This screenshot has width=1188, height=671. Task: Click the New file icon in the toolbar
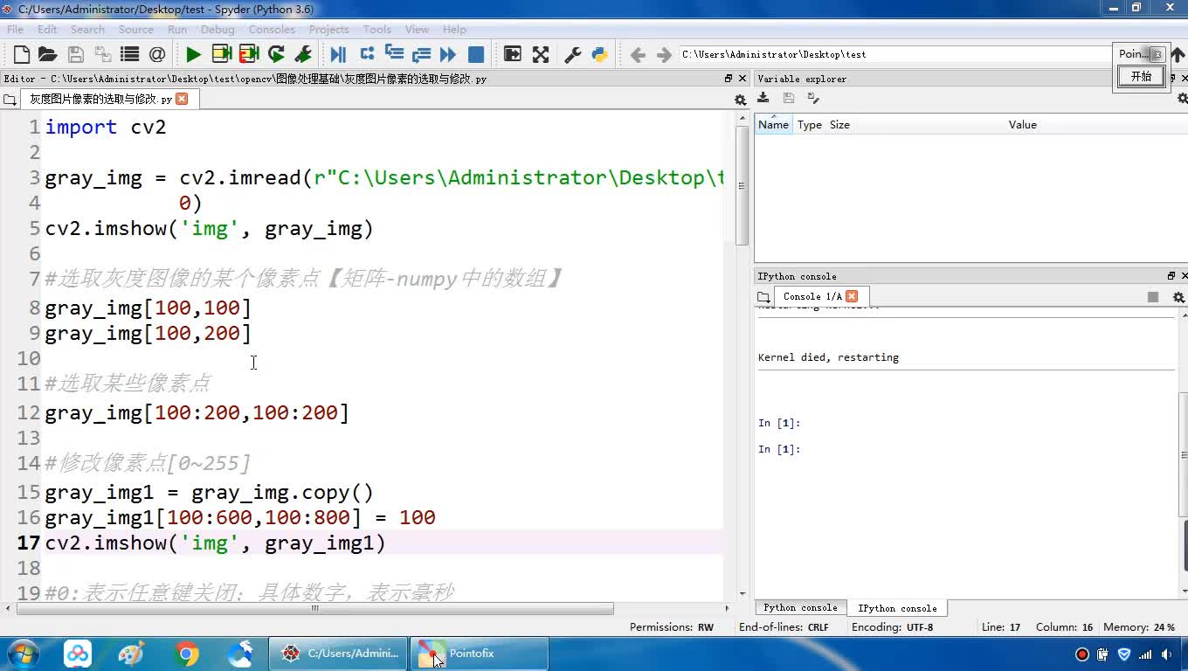point(22,55)
